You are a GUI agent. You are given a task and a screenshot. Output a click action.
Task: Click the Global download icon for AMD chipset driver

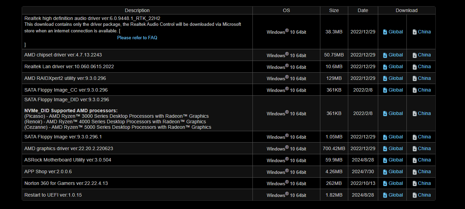pos(385,55)
